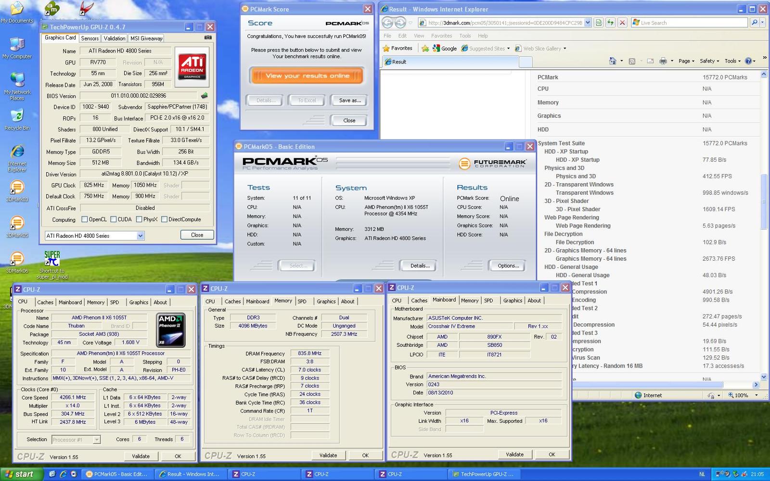Click the Windows start button
The height and width of the screenshot is (481, 770).
22,474
